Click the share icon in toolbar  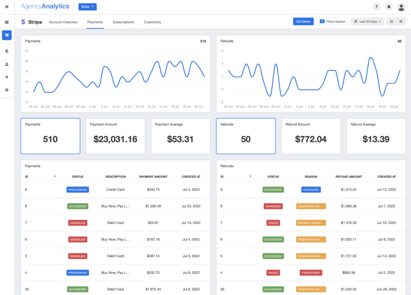(x=401, y=22)
